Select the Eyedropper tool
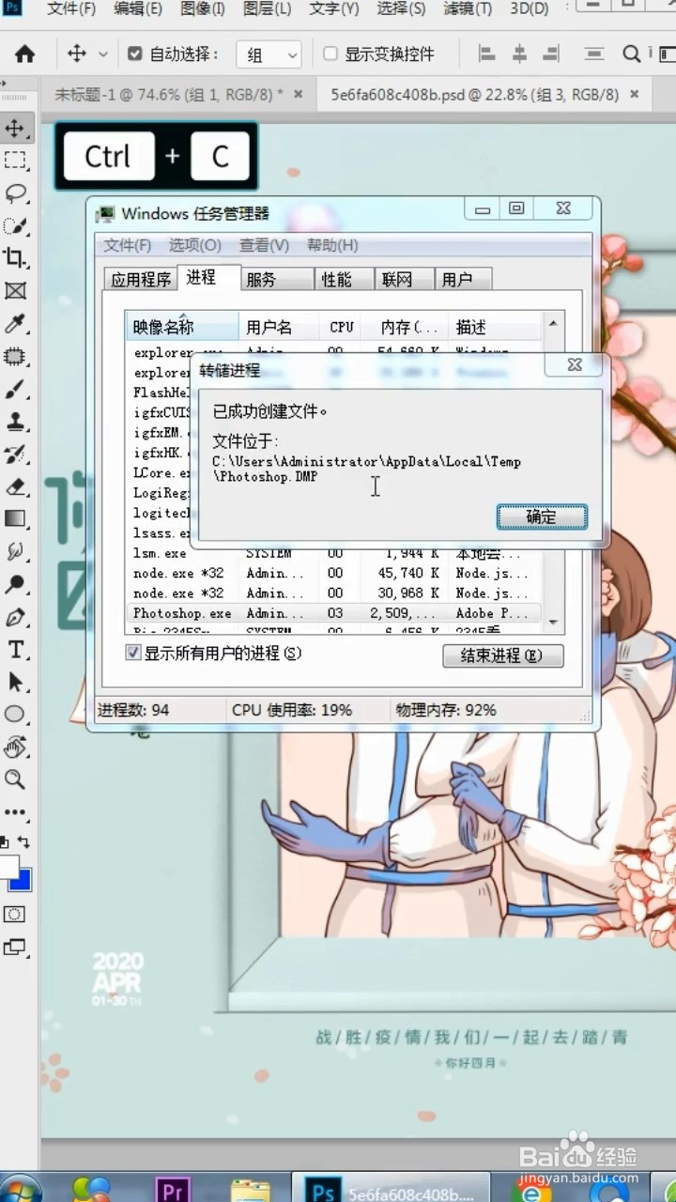This screenshot has width=676, height=1202. (15, 324)
